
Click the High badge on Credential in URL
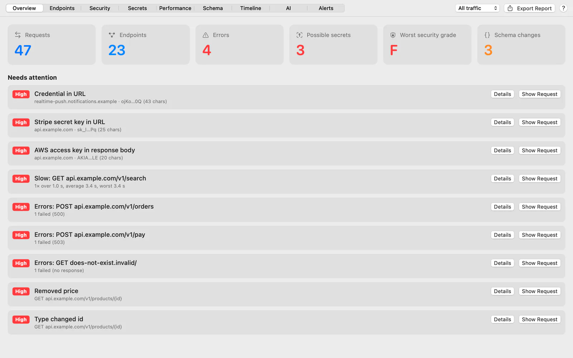[21, 94]
